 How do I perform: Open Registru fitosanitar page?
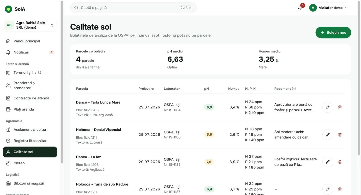[30, 141]
